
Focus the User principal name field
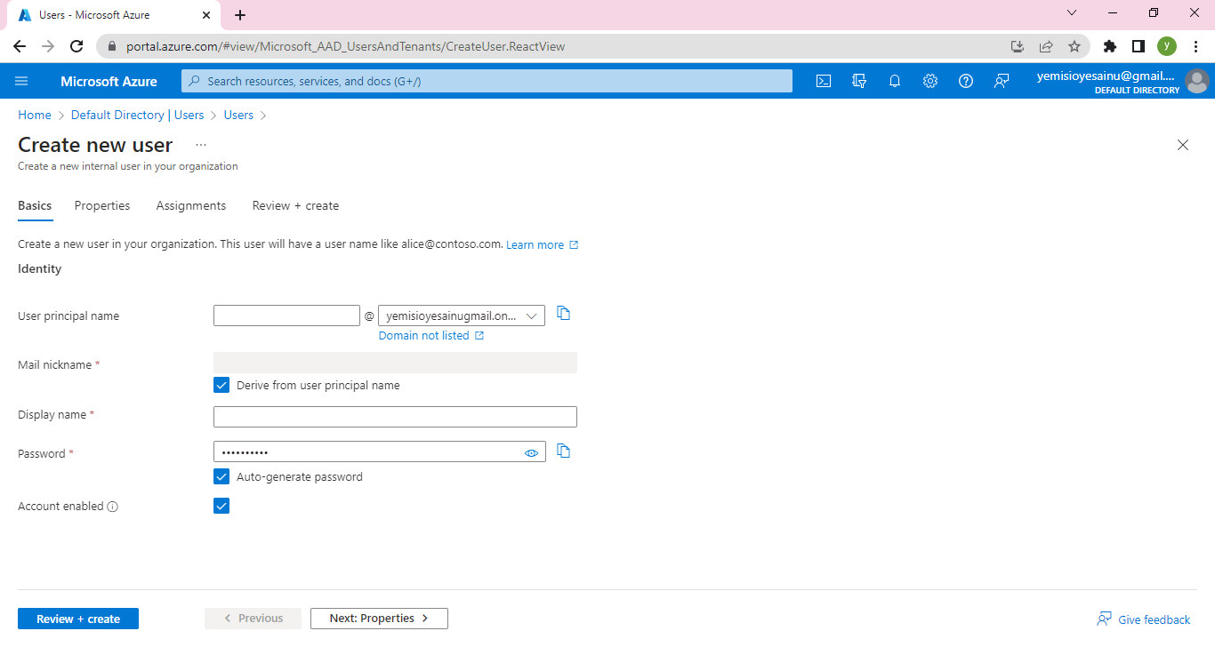pos(286,316)
